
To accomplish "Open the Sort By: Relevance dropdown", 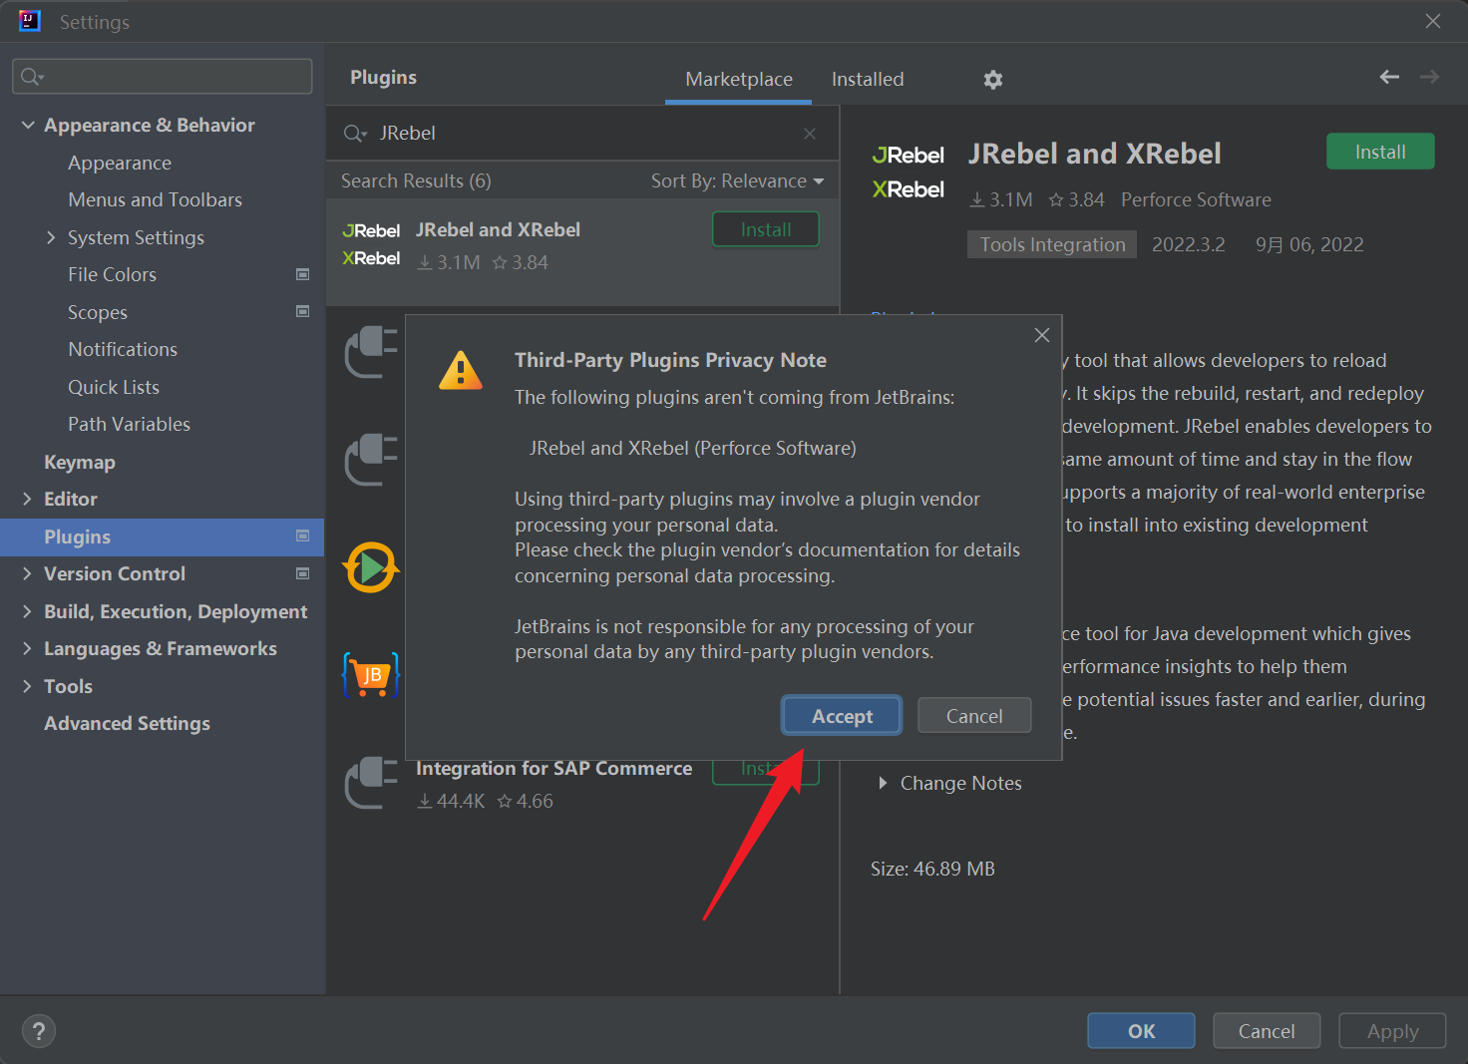I will [738, 180].
